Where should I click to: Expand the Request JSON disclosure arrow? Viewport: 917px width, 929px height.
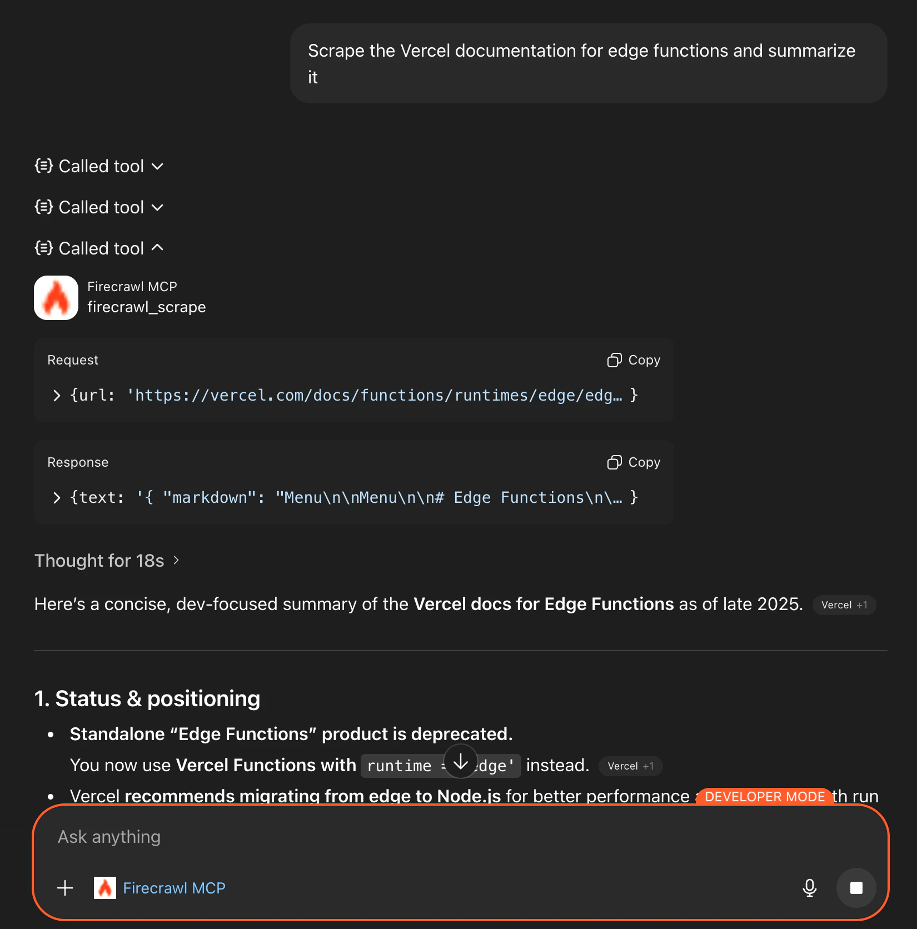pyautogui.click(x=56, y=395)
